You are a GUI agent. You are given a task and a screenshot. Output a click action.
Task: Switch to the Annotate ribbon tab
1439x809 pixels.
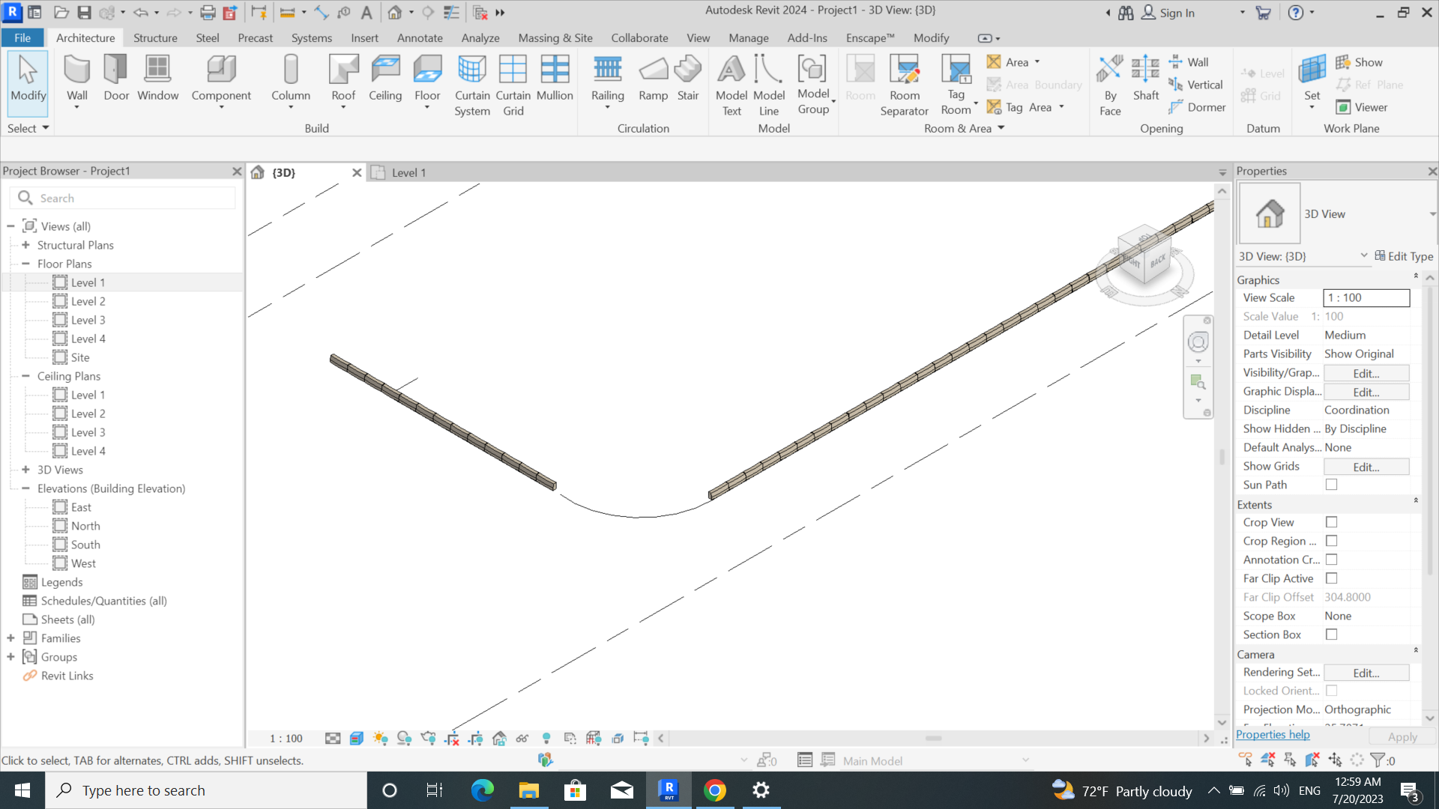pyautogui.click(x=420, y=37)
